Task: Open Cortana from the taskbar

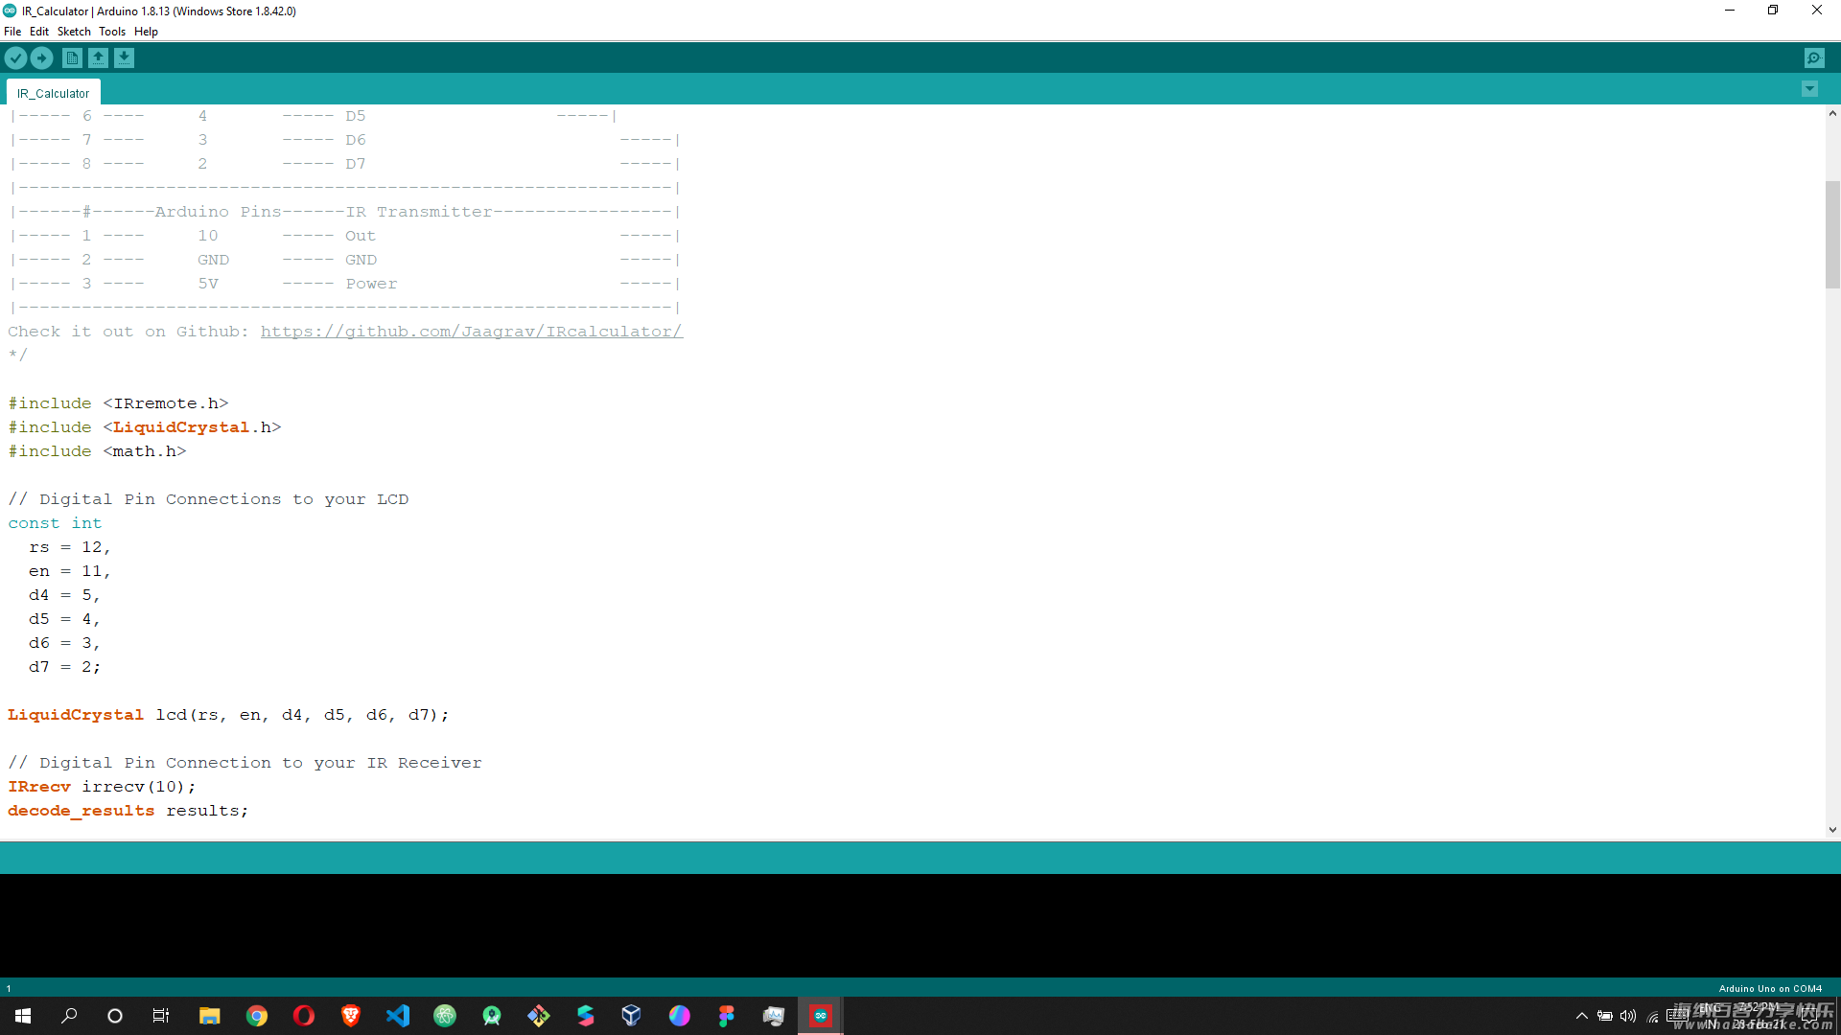Action: point(115,1016)
